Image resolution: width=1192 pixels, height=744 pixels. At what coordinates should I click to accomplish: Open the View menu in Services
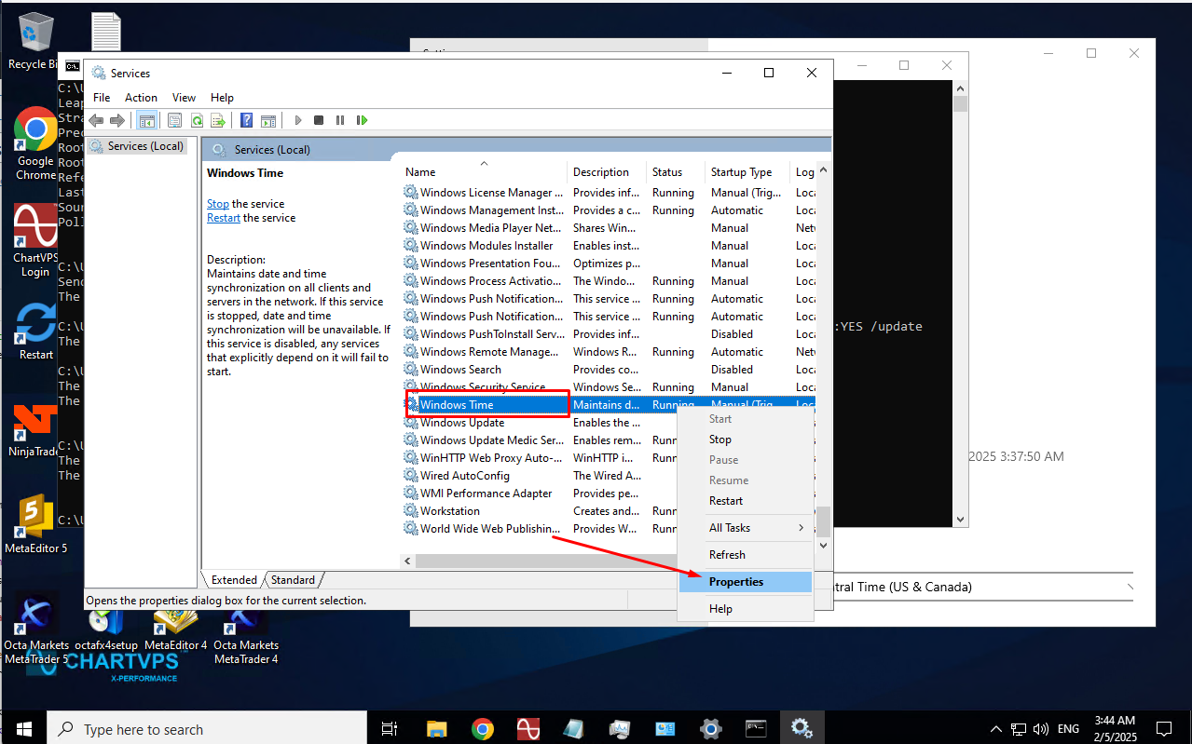tap(184, 98)
